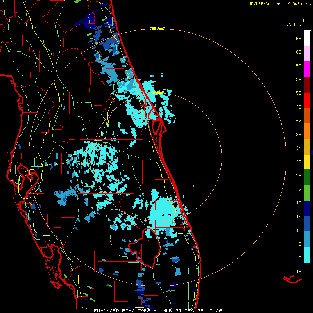
Task: Click the 42 value in the legend
Action: [x=299, y=121]
